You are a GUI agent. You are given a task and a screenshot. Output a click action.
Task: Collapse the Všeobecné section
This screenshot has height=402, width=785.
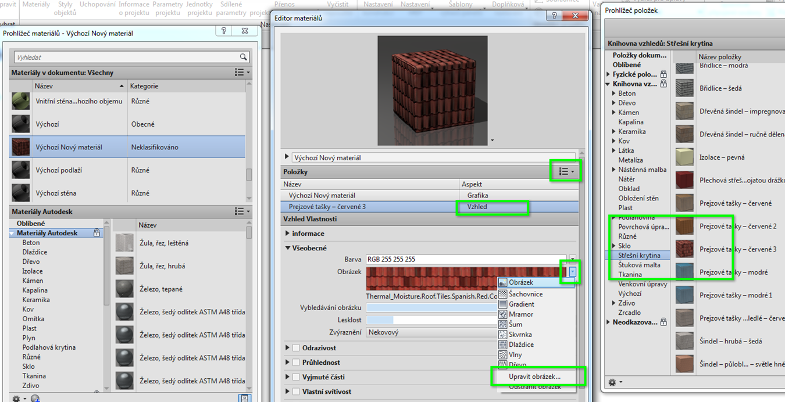288,247
